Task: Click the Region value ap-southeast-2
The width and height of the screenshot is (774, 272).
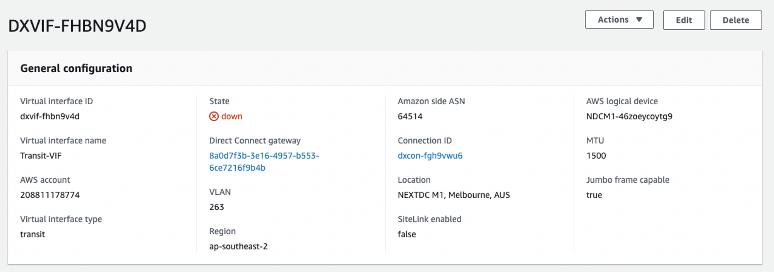Action: click(238, 246)
